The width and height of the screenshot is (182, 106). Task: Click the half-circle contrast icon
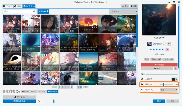point(39,101)
